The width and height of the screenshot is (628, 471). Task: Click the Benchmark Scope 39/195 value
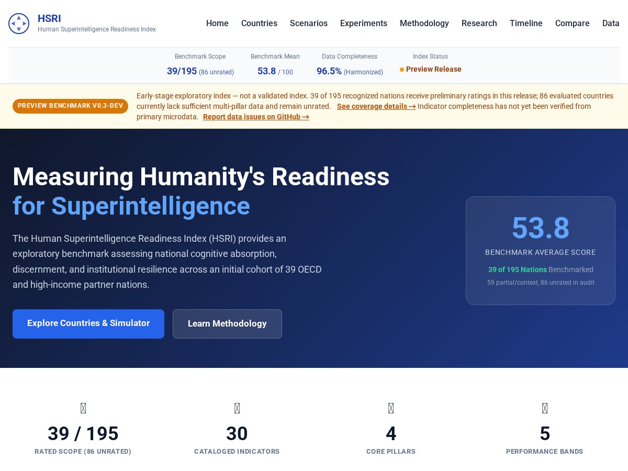[200, 71]
